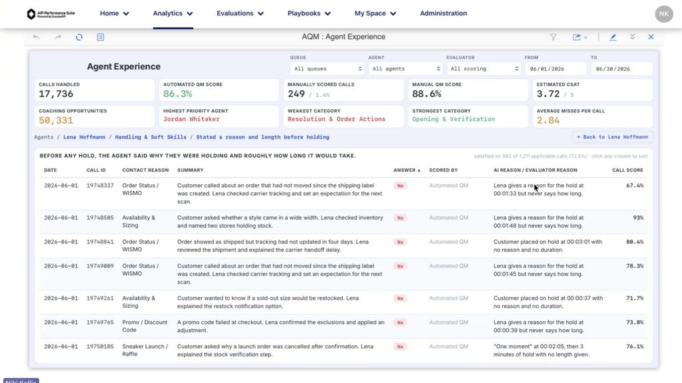
Task: Click the Average Misses Per Call 2.84
Action: coord(547,120)
